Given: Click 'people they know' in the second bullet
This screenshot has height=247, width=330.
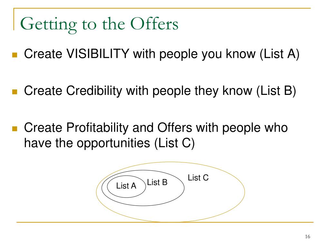Looking at the screenshot, I should coord(202,91).
